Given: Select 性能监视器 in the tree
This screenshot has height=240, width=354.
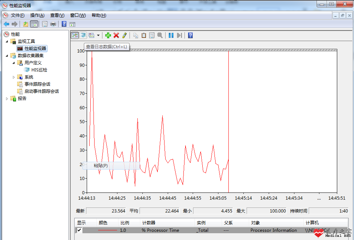Looking at the screenshot, I should click(35, 48).
